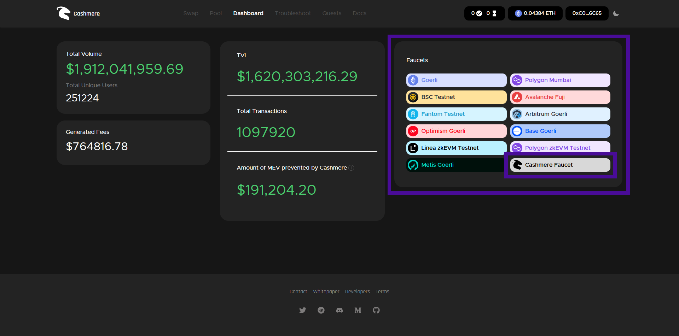
Task: Select the Goerli faucet button
Action: pyautogui.click(x=456, y=80)
